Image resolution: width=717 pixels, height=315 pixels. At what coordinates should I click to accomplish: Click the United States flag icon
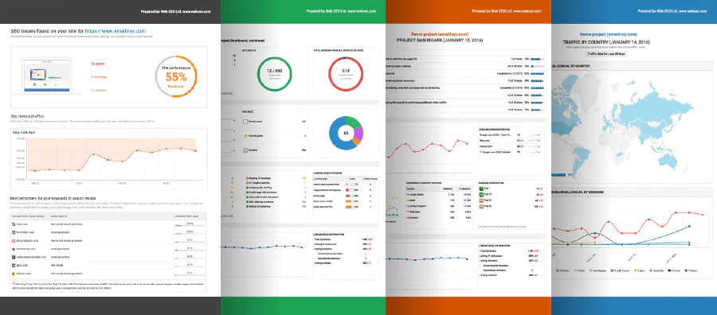[408, 194]
